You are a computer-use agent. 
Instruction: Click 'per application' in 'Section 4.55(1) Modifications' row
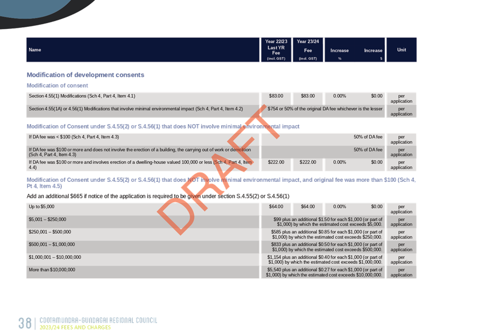[x=401, y=98]
